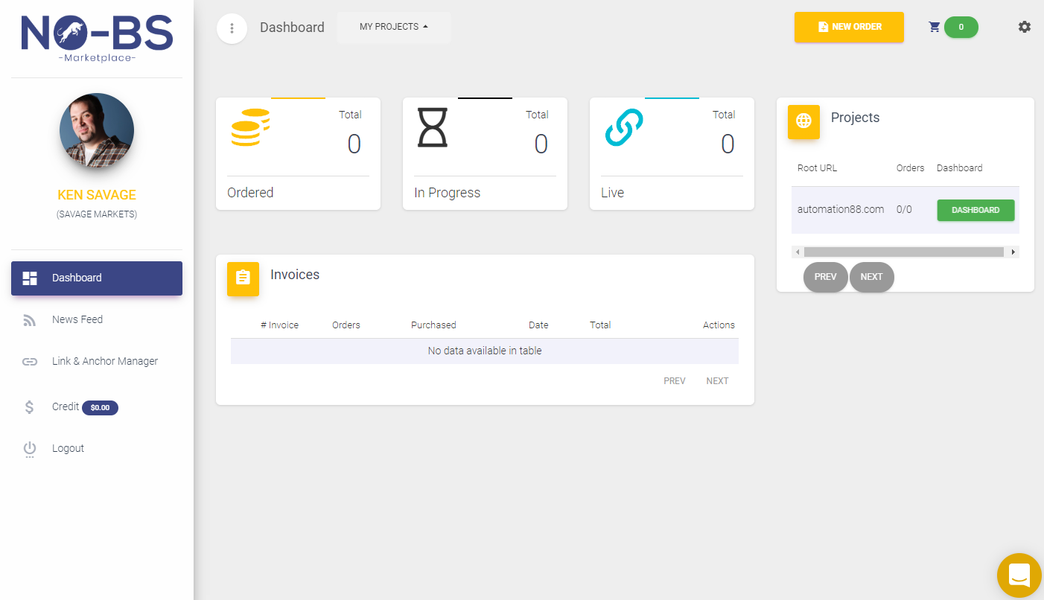Click the Ordered card label
This screenshot has width=1044, height=600.
coord(250,193)
